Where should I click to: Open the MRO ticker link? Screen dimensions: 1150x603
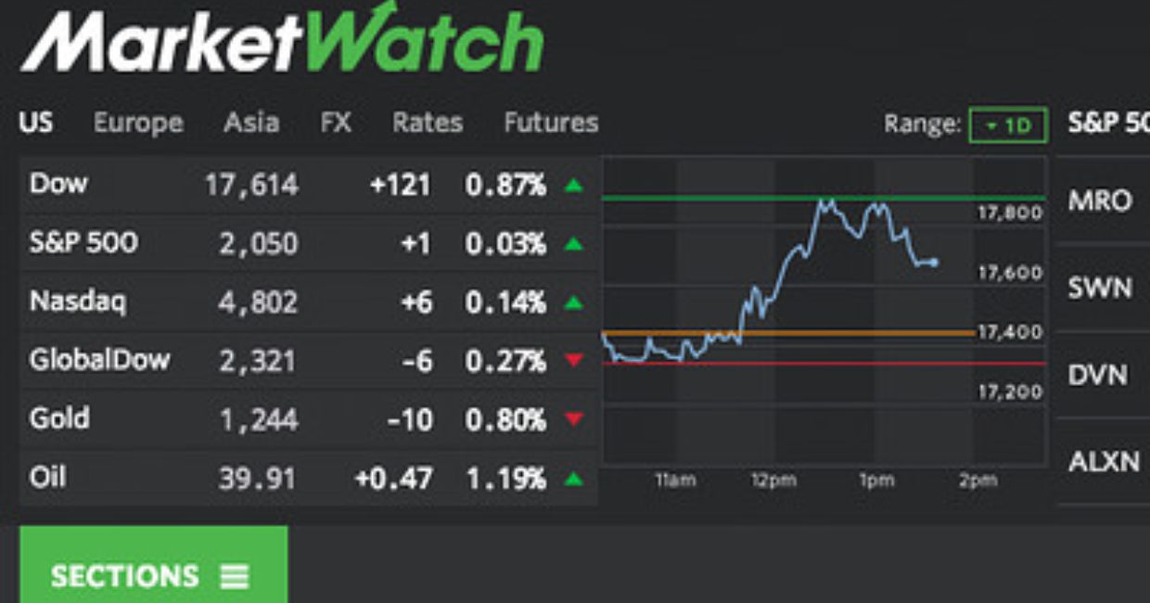point(1100,201)
